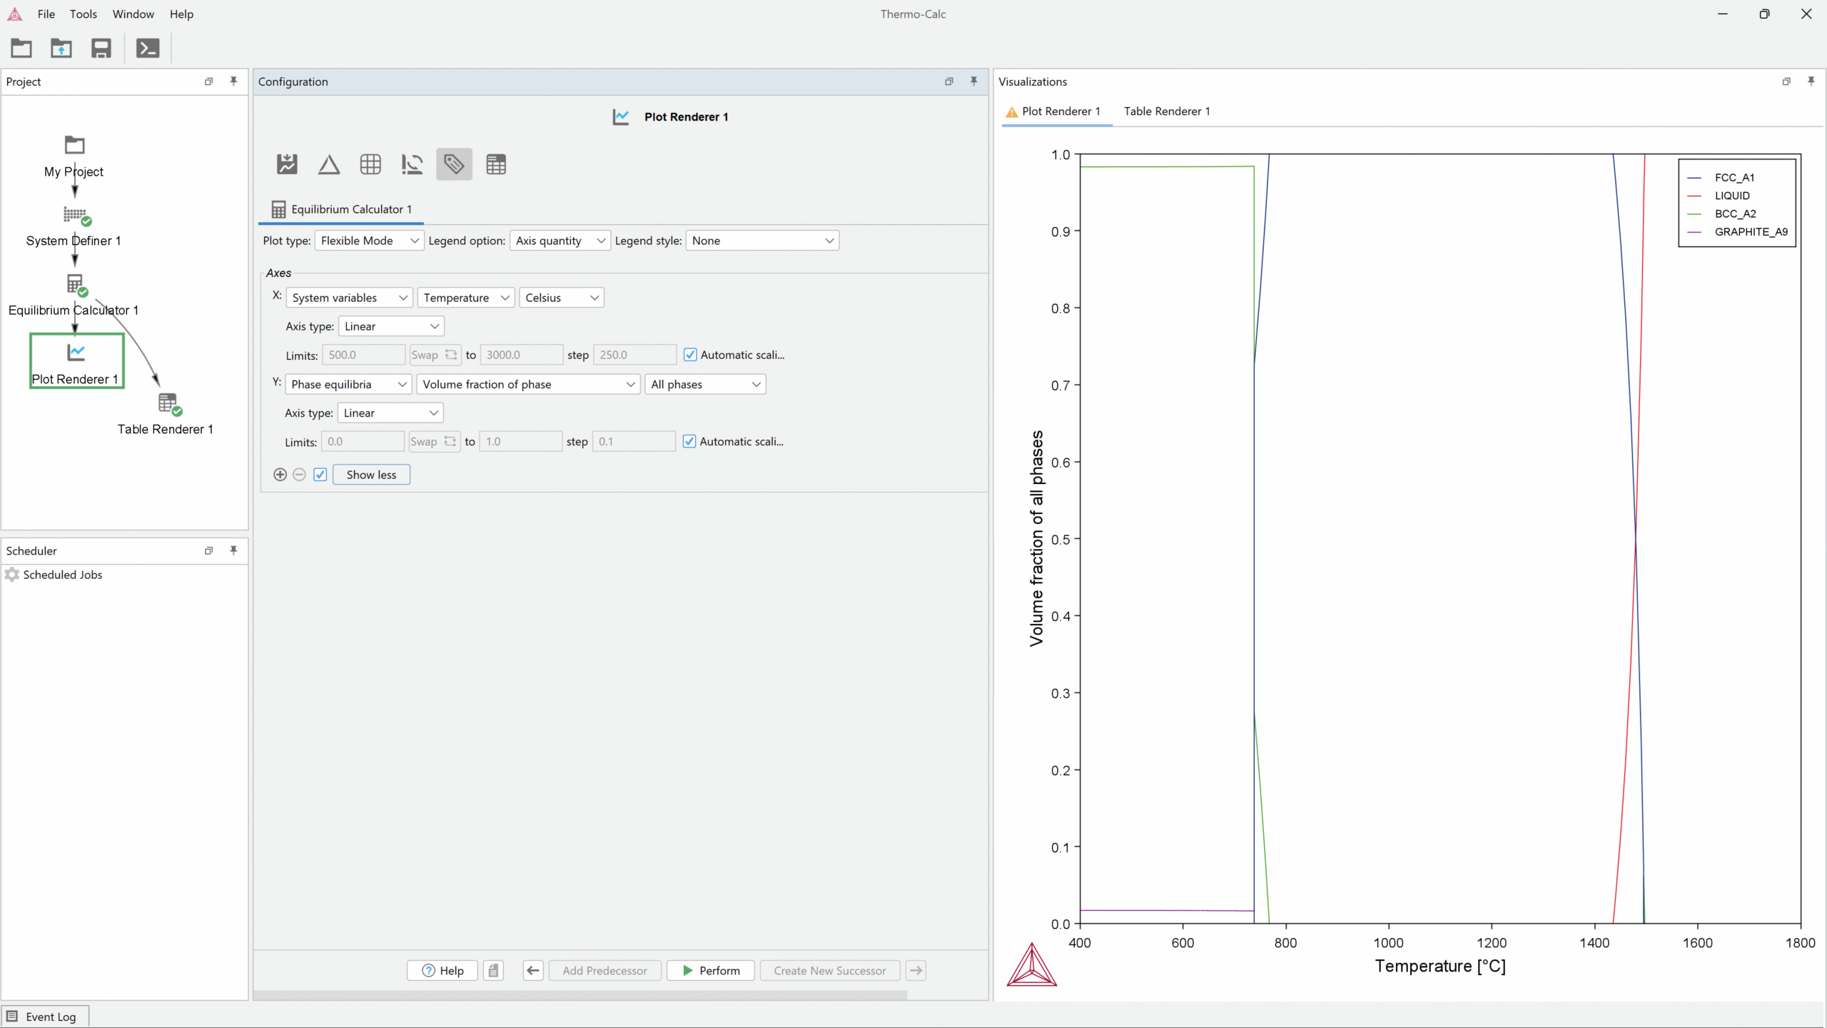Open the Tools menu
This screenshot has width=1827, height=1028.
pyautogui.click(x=83, y=14)
